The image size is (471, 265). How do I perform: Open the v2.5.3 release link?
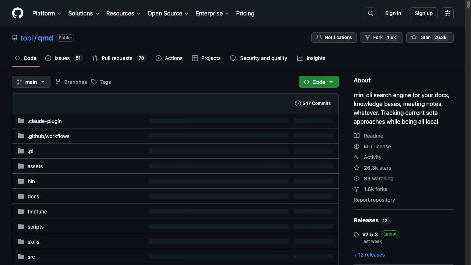tap(370, 234)
